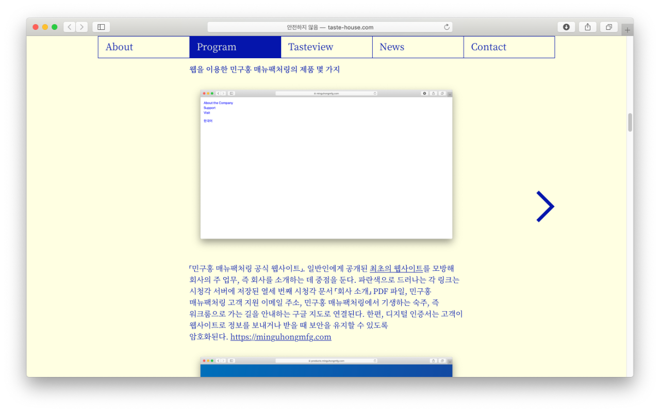This screenshot has width=660, height=412.
Task: Toggle the Safari sidebar icon
Action: [101, 27]
